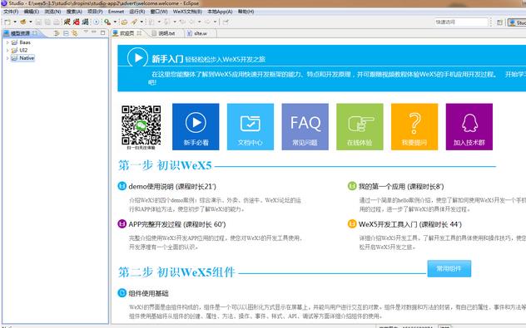The height and width of the screenshot is (328, 526).
Task: Open the New wizard dropdown arrow
Action: click(x=15, y=22)
